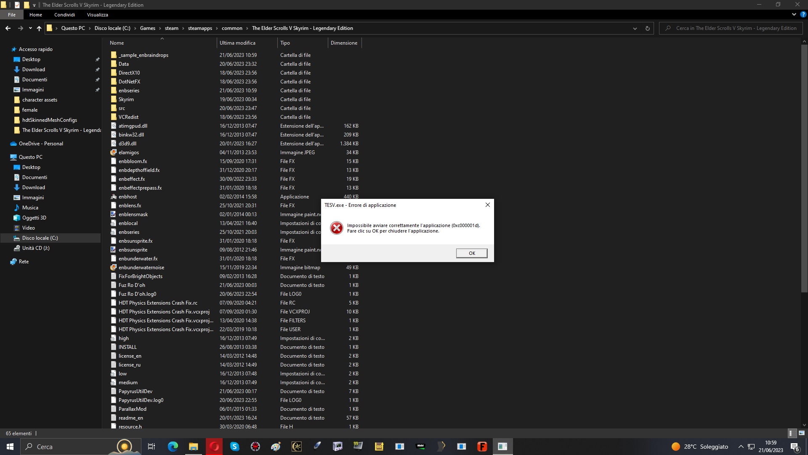Select Accesso rapido in the sidebar
808x455 pixels.
coord(36,49)
